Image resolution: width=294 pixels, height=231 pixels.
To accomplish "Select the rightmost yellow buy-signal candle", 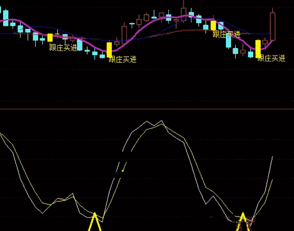I will [x=258, y=49].
